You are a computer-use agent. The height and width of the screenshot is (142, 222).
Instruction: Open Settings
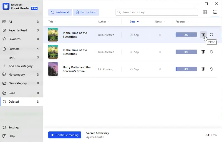[x=22, y=127]
